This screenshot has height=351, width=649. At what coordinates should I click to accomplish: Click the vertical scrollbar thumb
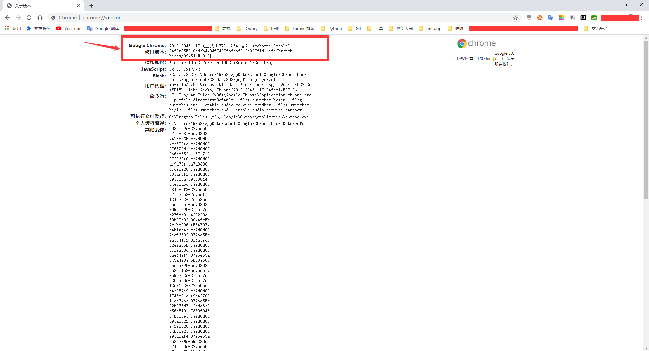(x=646, y=120)
